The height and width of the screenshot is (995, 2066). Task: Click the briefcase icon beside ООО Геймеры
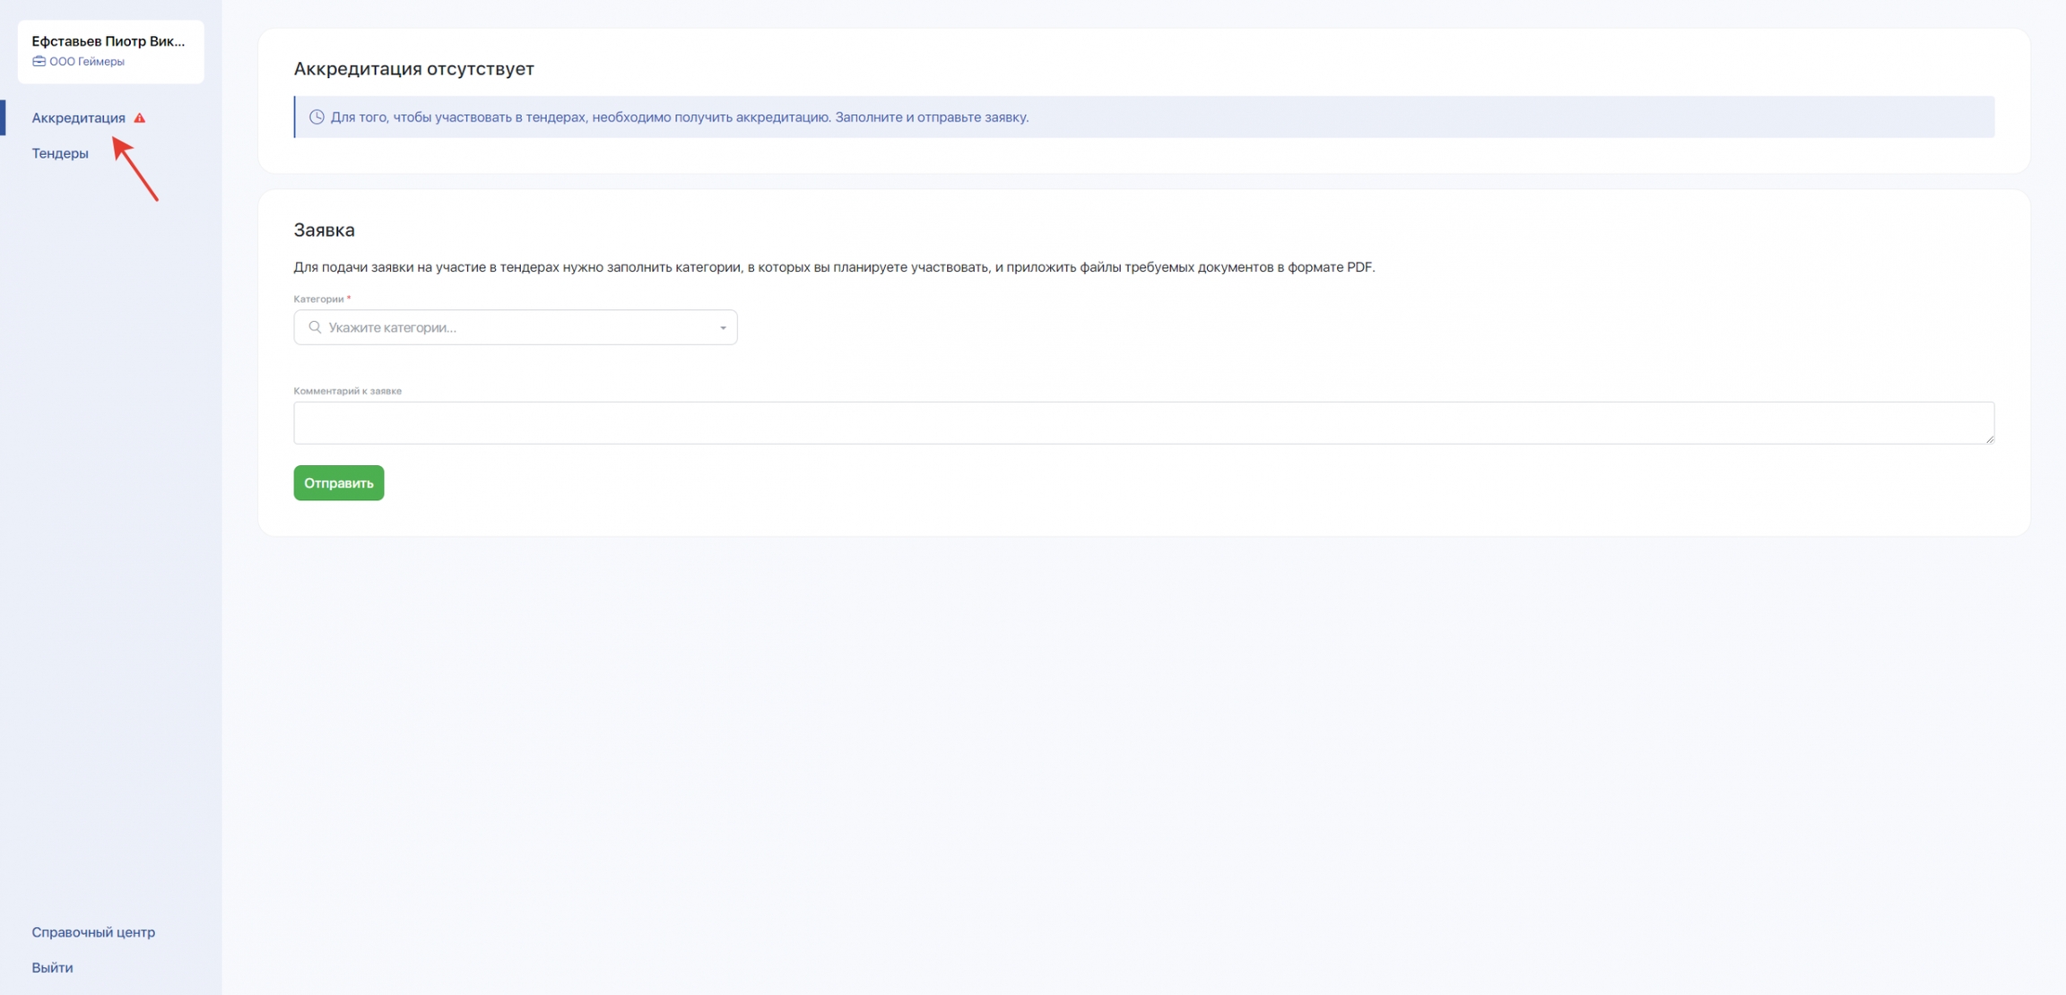point(39,62)
